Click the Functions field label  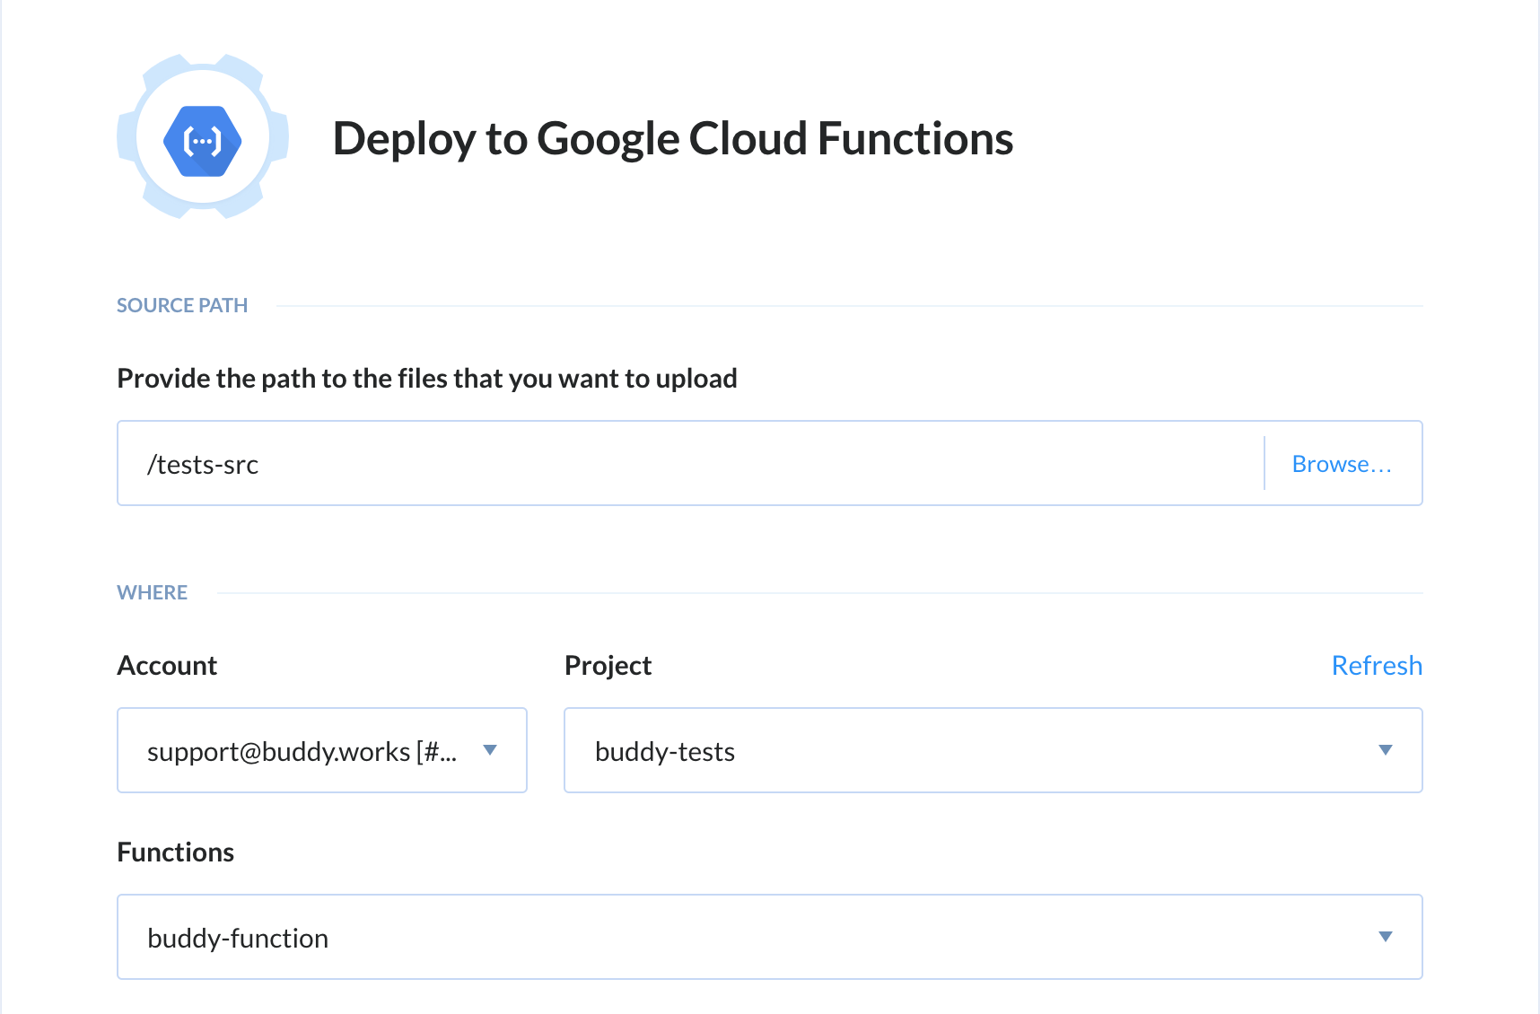[x=176, y=852]
